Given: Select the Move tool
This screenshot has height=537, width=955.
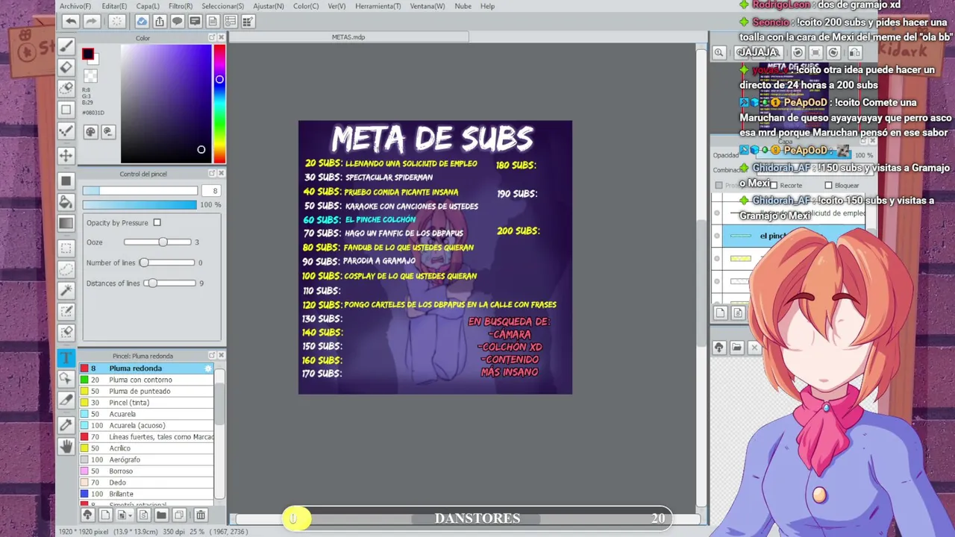Looking at the screenshot, I should pyautogui.click(x=66, y=155).
